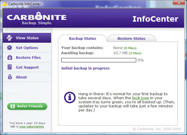The height and width of the screenshot is (135, 187).
Task: Select the Restore Files menu item
Action: tap(27, 57)
